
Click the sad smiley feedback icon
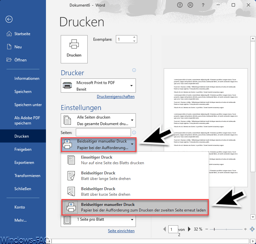point(190,5)
